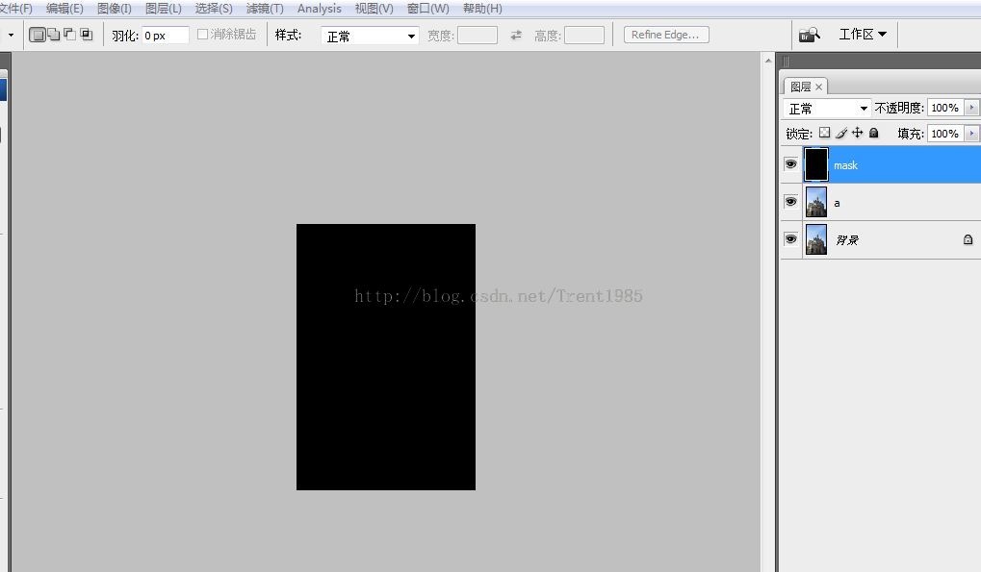Click the 高度 height input field
This screenshot has width=981, height=572.
coord(584,36)
